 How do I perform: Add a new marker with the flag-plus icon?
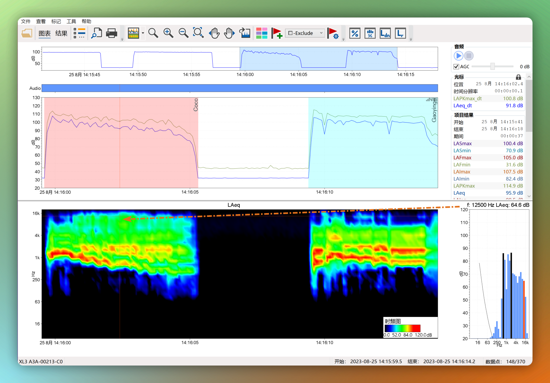point(277,33)
